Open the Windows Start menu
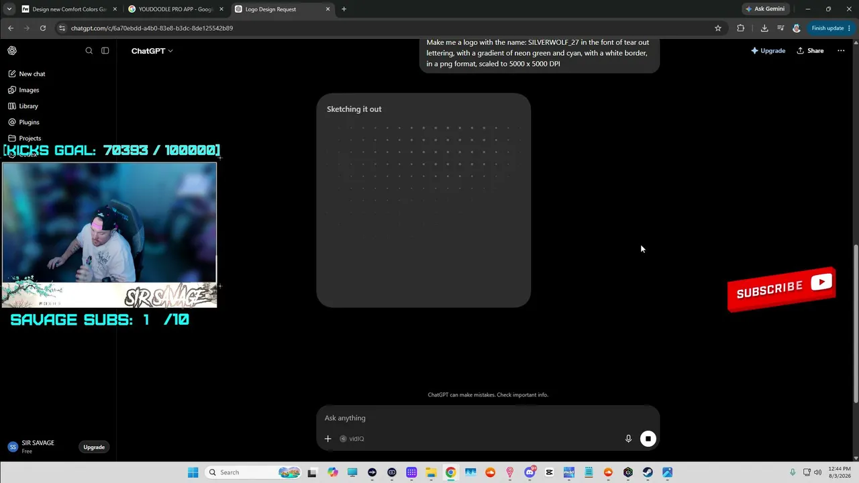This screenshot has width=859, height=483. [193, 472]
